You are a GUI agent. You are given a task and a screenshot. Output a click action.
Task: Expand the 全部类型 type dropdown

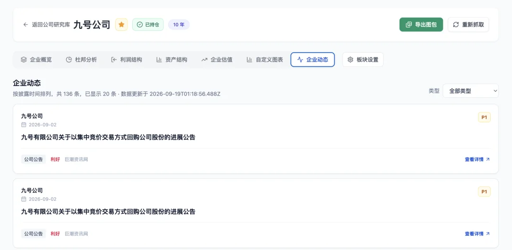[x=471, y=91]
